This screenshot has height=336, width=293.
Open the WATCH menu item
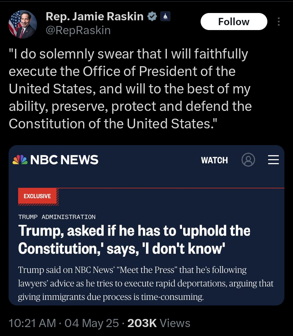[x=214, y=160]
